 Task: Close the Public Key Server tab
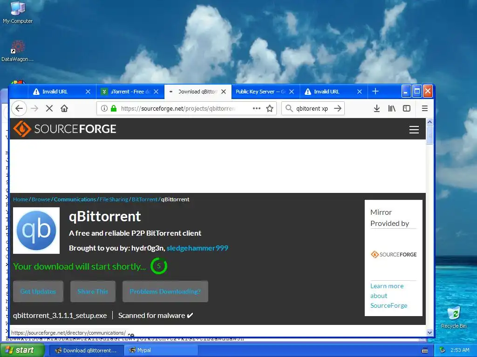(292, 92)
